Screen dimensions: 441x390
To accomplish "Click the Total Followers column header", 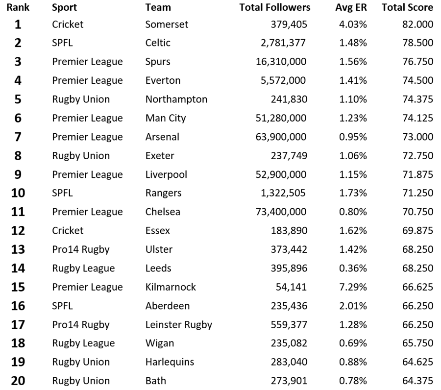I will tap(275, 7).
